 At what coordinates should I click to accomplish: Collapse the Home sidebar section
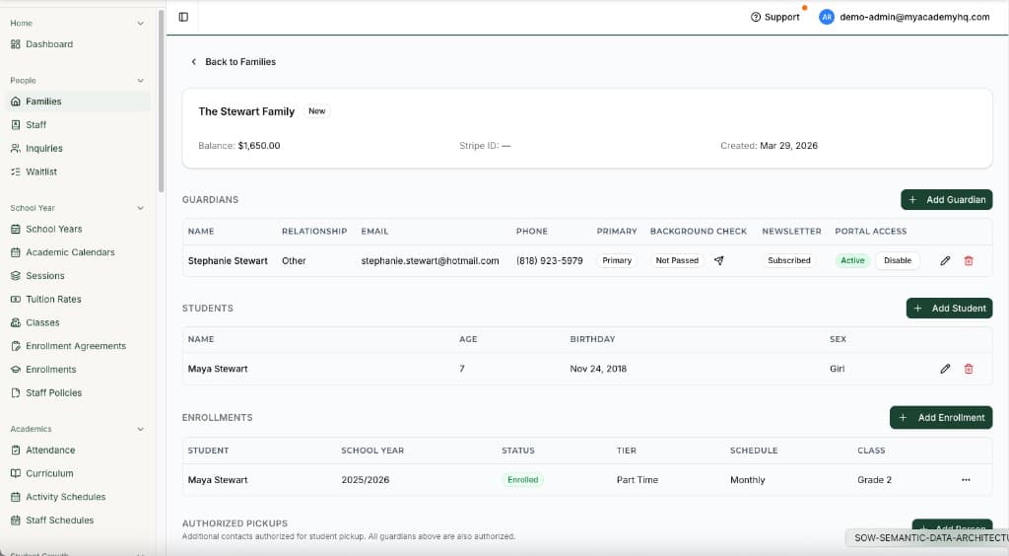tap(140, 24)
